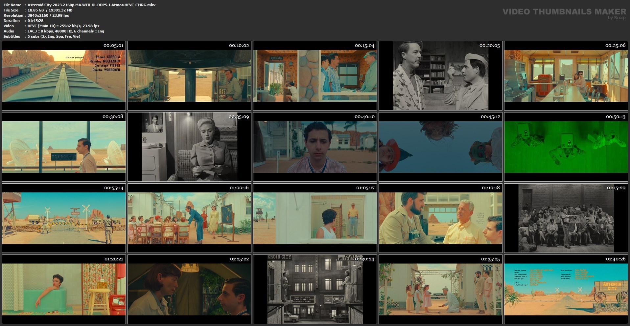
Task: Click the duration value 01:45:28
Action: point(35,21)
